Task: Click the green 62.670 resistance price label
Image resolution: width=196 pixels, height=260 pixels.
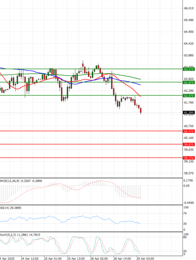Action: [x=189, y=83]
